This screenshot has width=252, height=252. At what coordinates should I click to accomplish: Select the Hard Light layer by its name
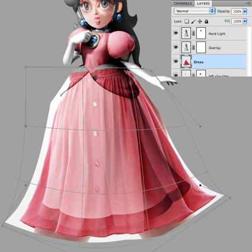217,34
